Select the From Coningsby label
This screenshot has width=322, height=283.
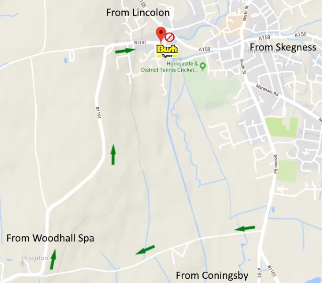coord(212,275)
